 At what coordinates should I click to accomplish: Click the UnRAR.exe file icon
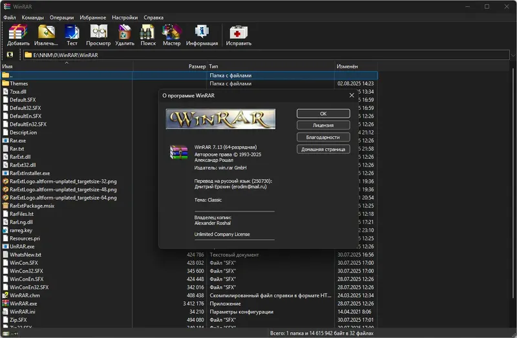(5, 246)
